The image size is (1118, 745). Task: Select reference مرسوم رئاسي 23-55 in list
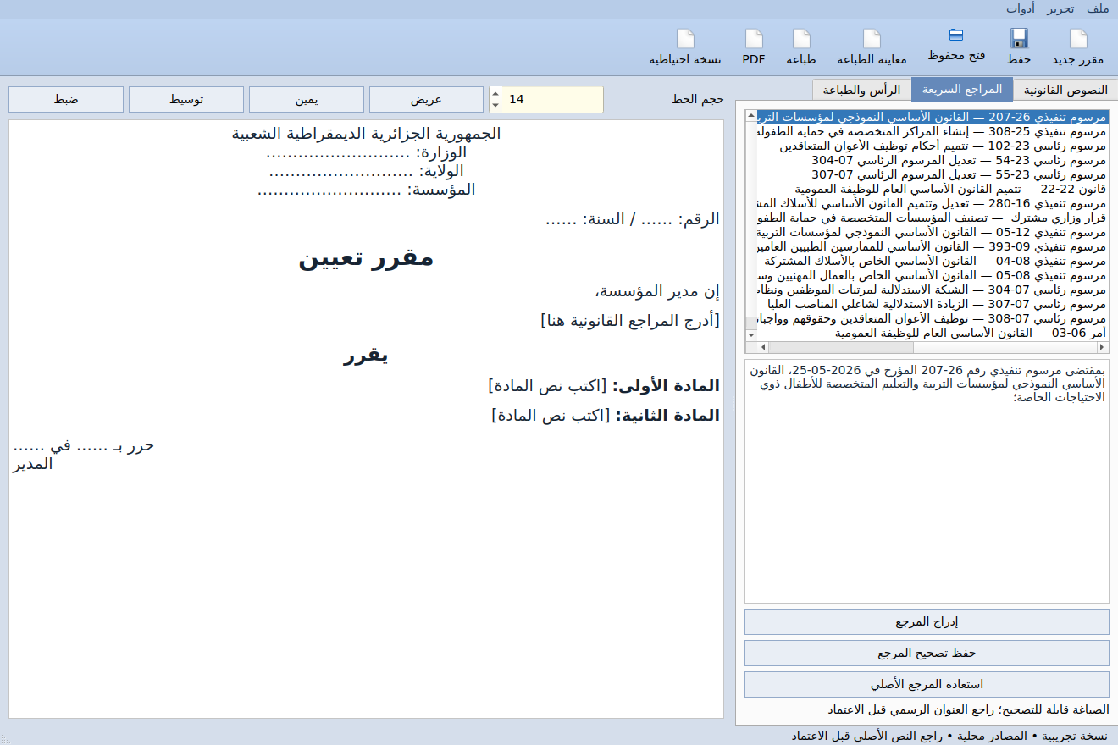pos(933,174)
